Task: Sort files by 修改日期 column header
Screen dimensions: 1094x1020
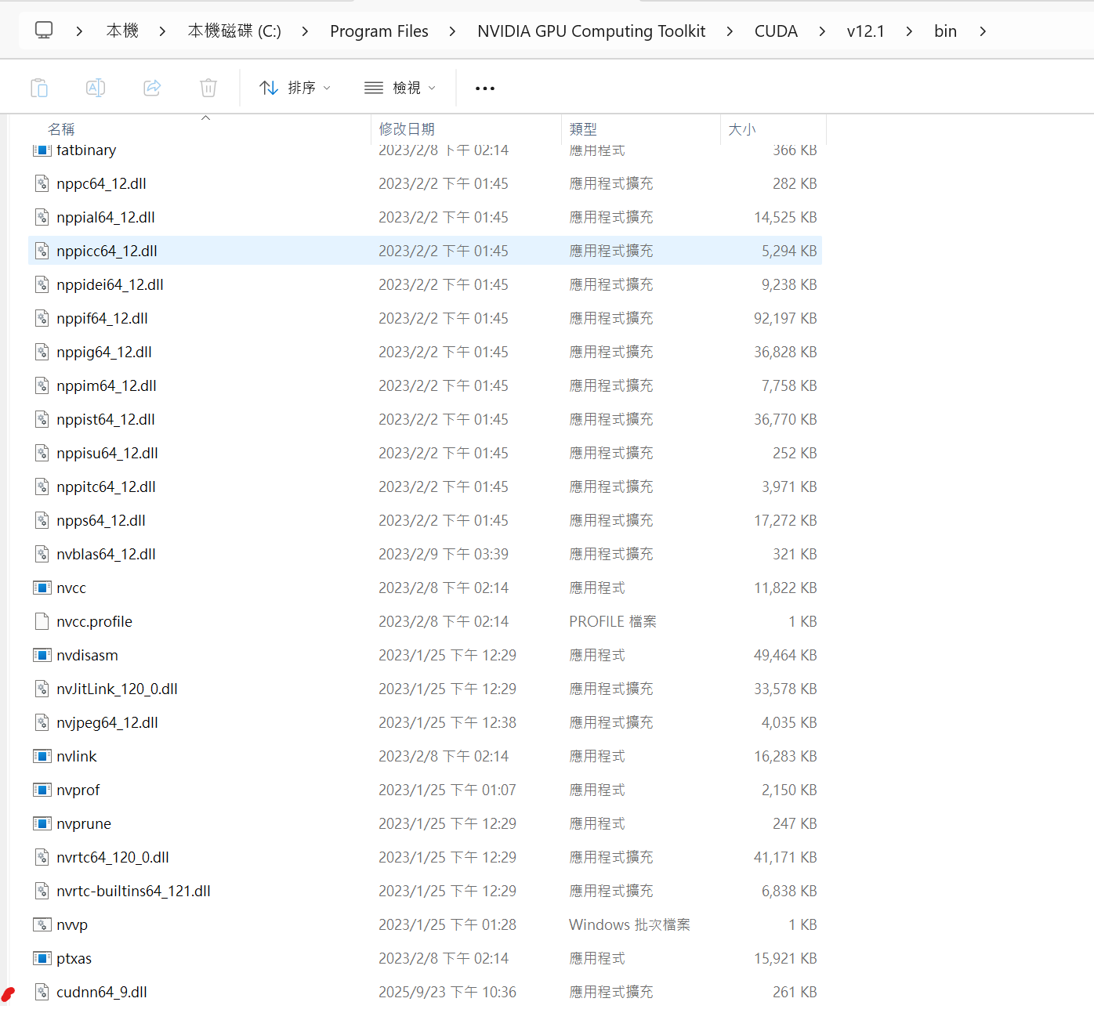Action: (407, 129)
